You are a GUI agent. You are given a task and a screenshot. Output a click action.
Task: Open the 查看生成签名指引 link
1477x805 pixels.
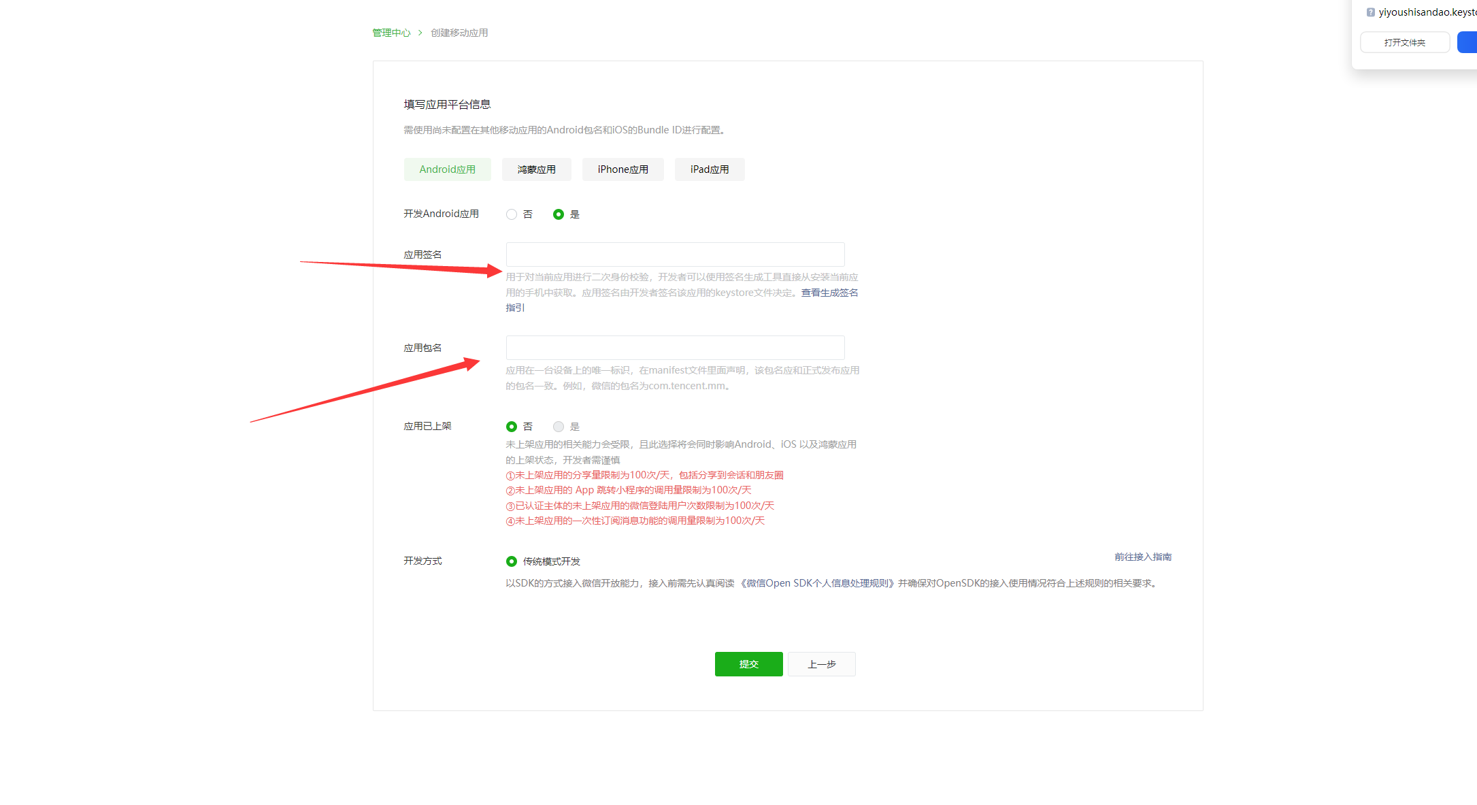[x=829, y=293]
